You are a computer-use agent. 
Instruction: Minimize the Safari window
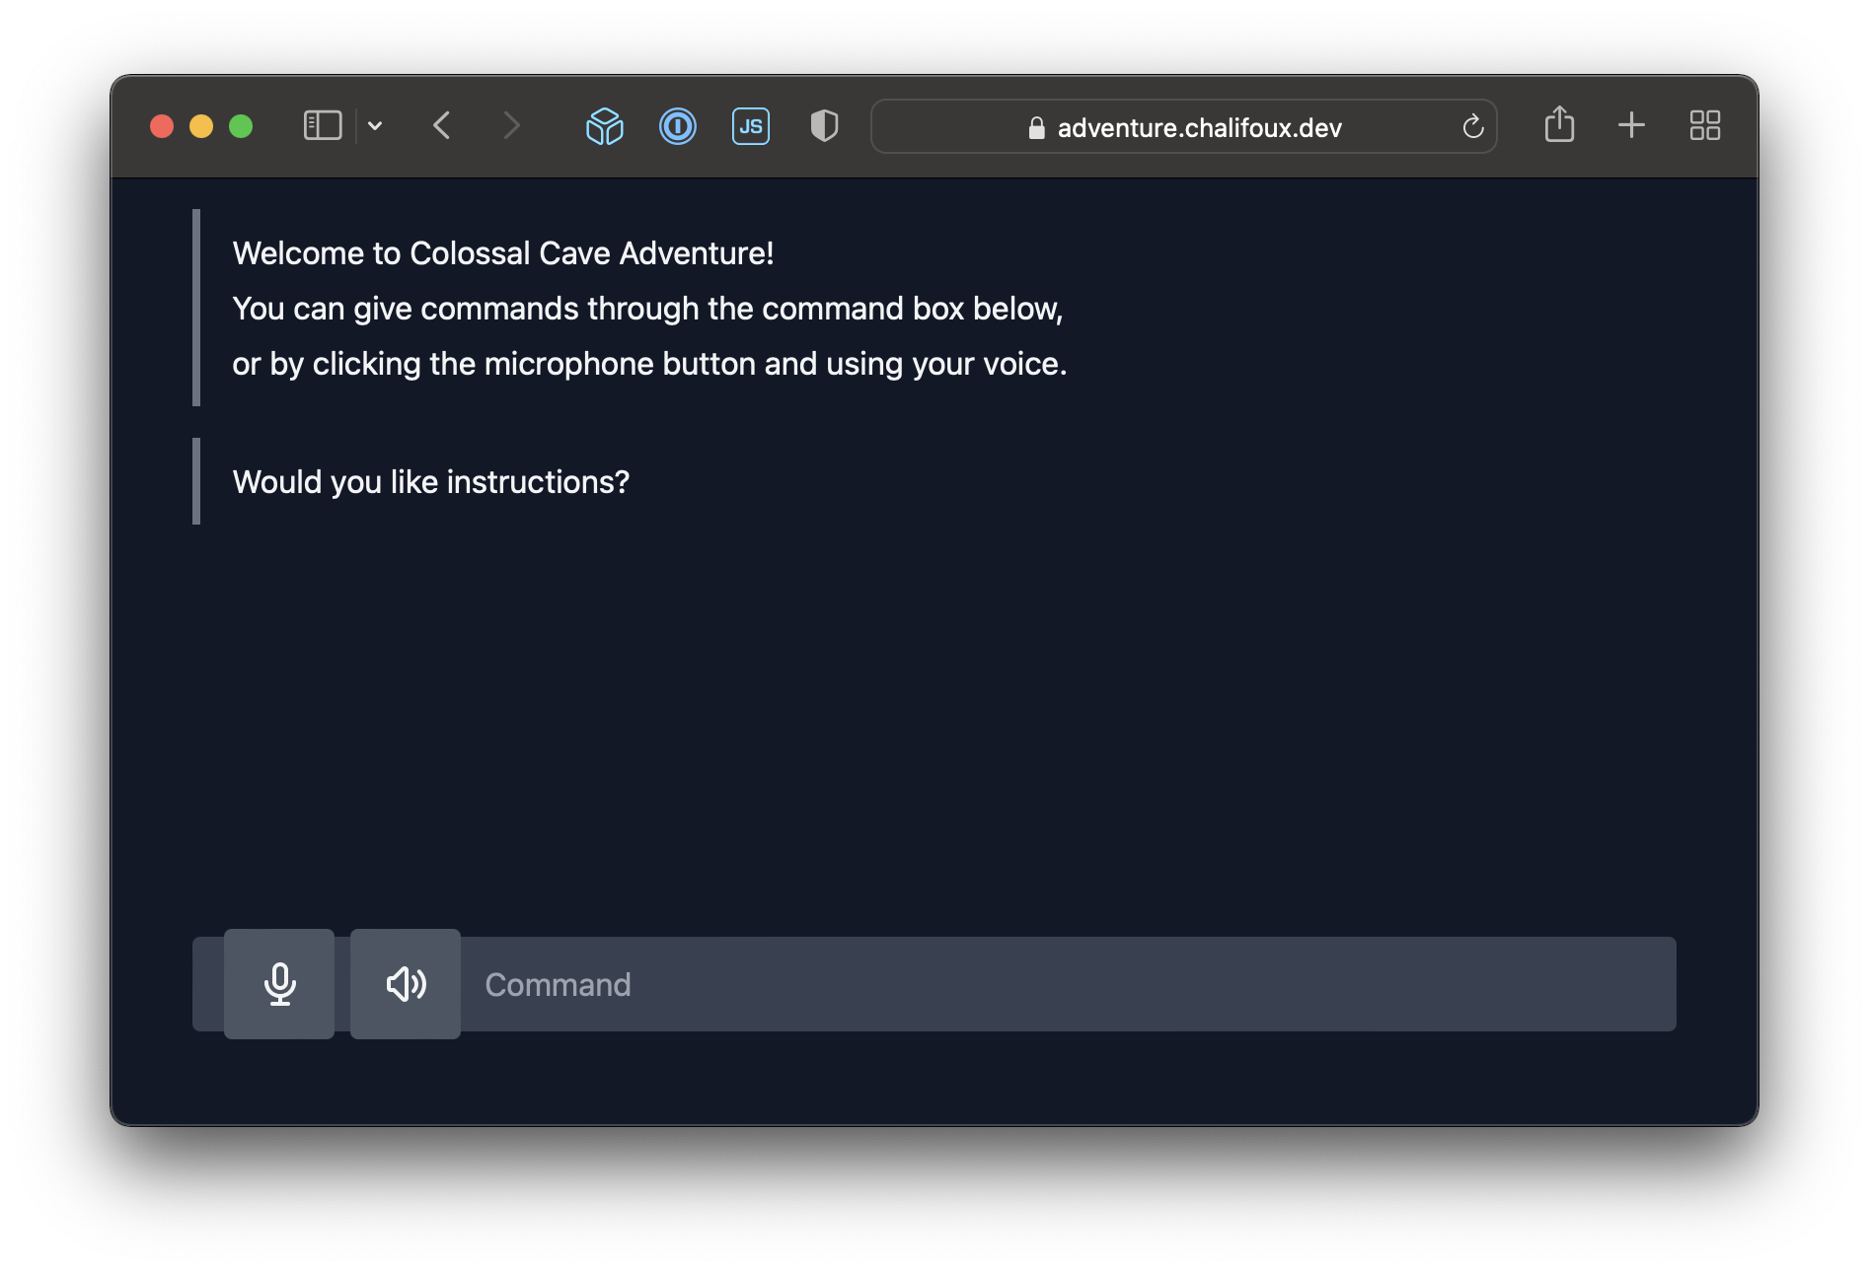pyautogui.click(x=201, y=126)
